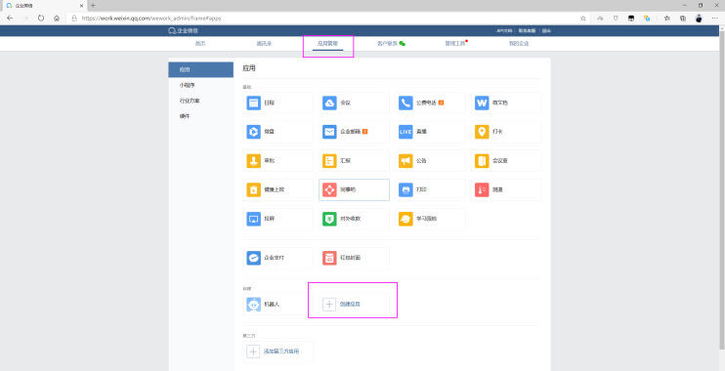Open the 测温 thermometer app icon
725x371 pixels.
[482, 189]
